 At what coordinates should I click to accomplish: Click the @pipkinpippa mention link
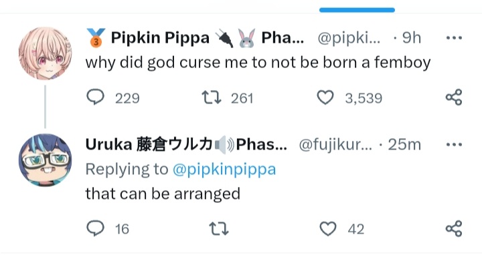tap(224, 170)
